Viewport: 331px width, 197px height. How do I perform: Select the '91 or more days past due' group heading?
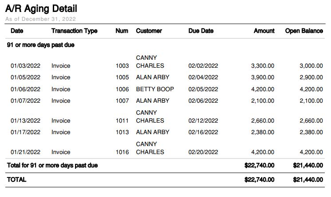click(x=40, y=45)
